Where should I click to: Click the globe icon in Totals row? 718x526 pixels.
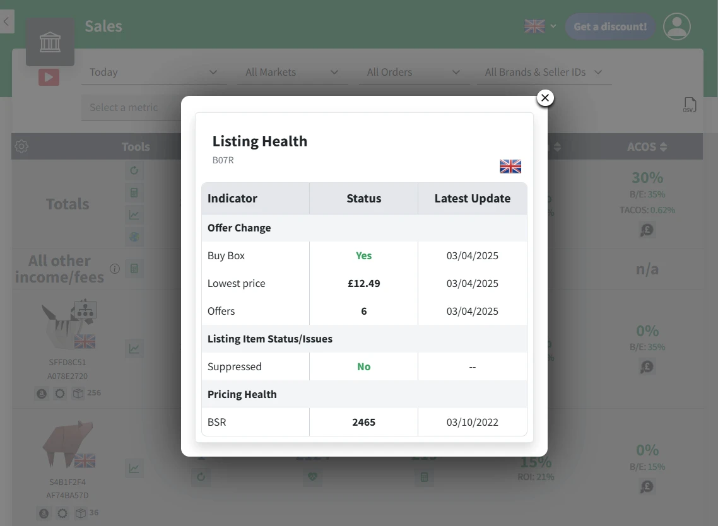(x=134, y=237)
